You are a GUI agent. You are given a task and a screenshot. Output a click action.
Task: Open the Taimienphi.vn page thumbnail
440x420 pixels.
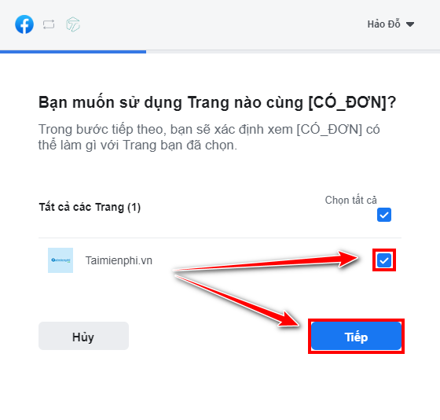pyautogui.click(x=60, y=260)
